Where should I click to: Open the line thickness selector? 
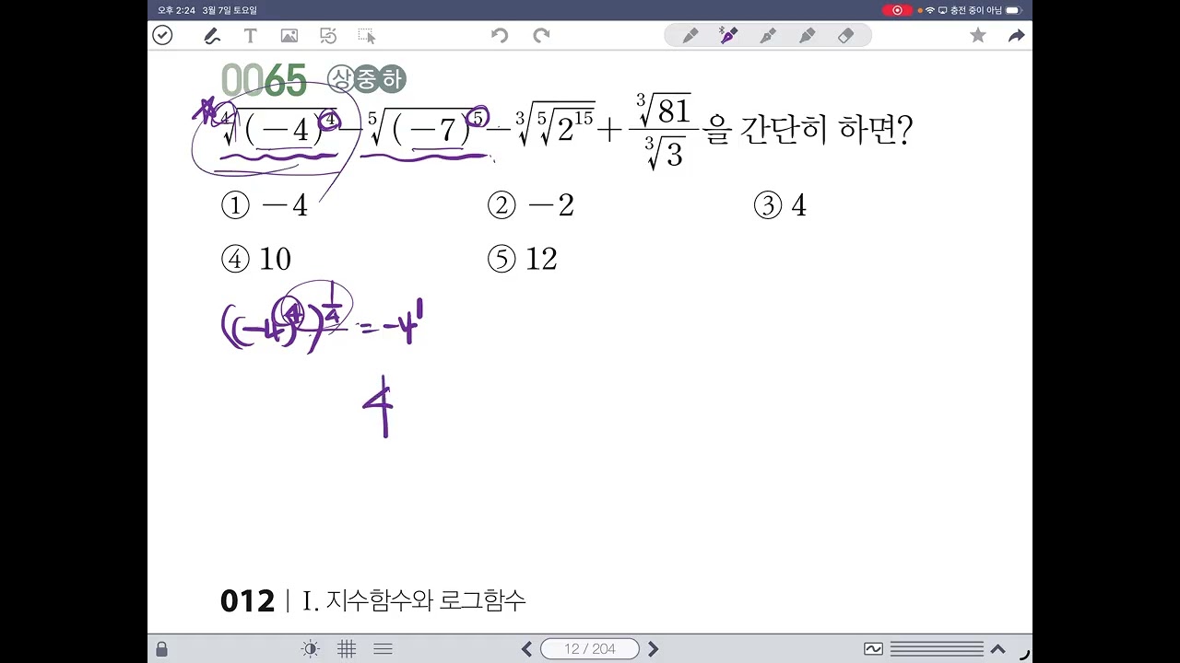coord(936,649)
